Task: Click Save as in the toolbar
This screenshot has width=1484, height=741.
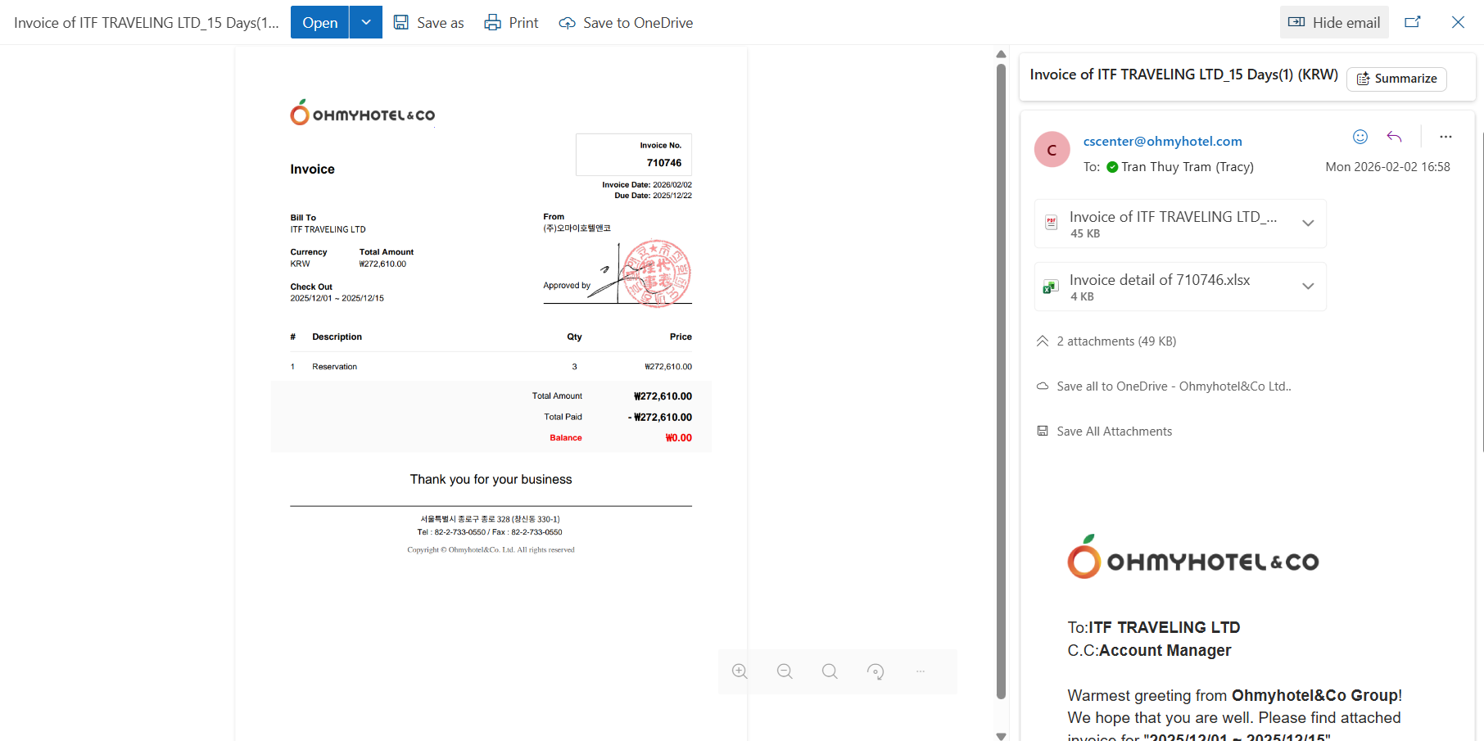Action: click(428, 23)
